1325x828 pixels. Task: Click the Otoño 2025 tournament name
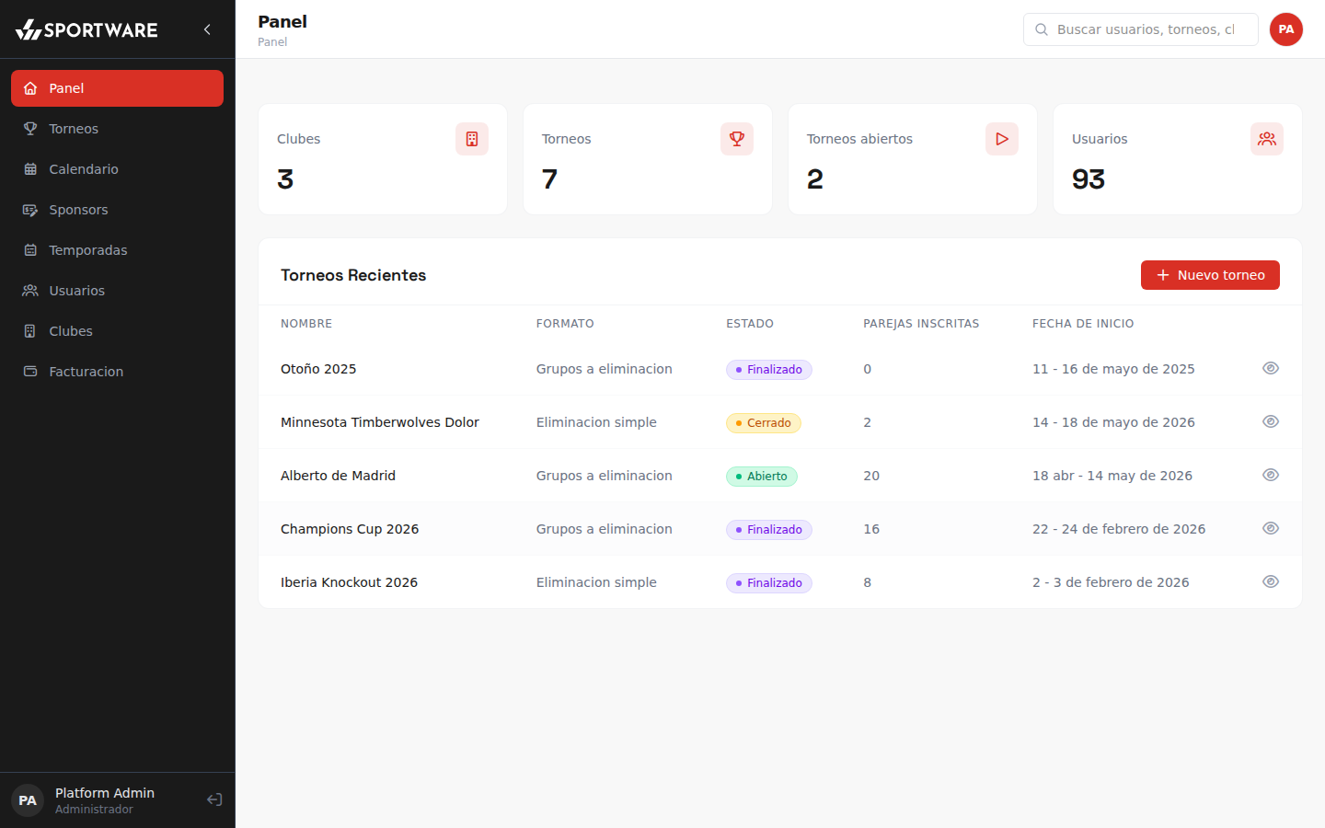click(x=318, y=369)
